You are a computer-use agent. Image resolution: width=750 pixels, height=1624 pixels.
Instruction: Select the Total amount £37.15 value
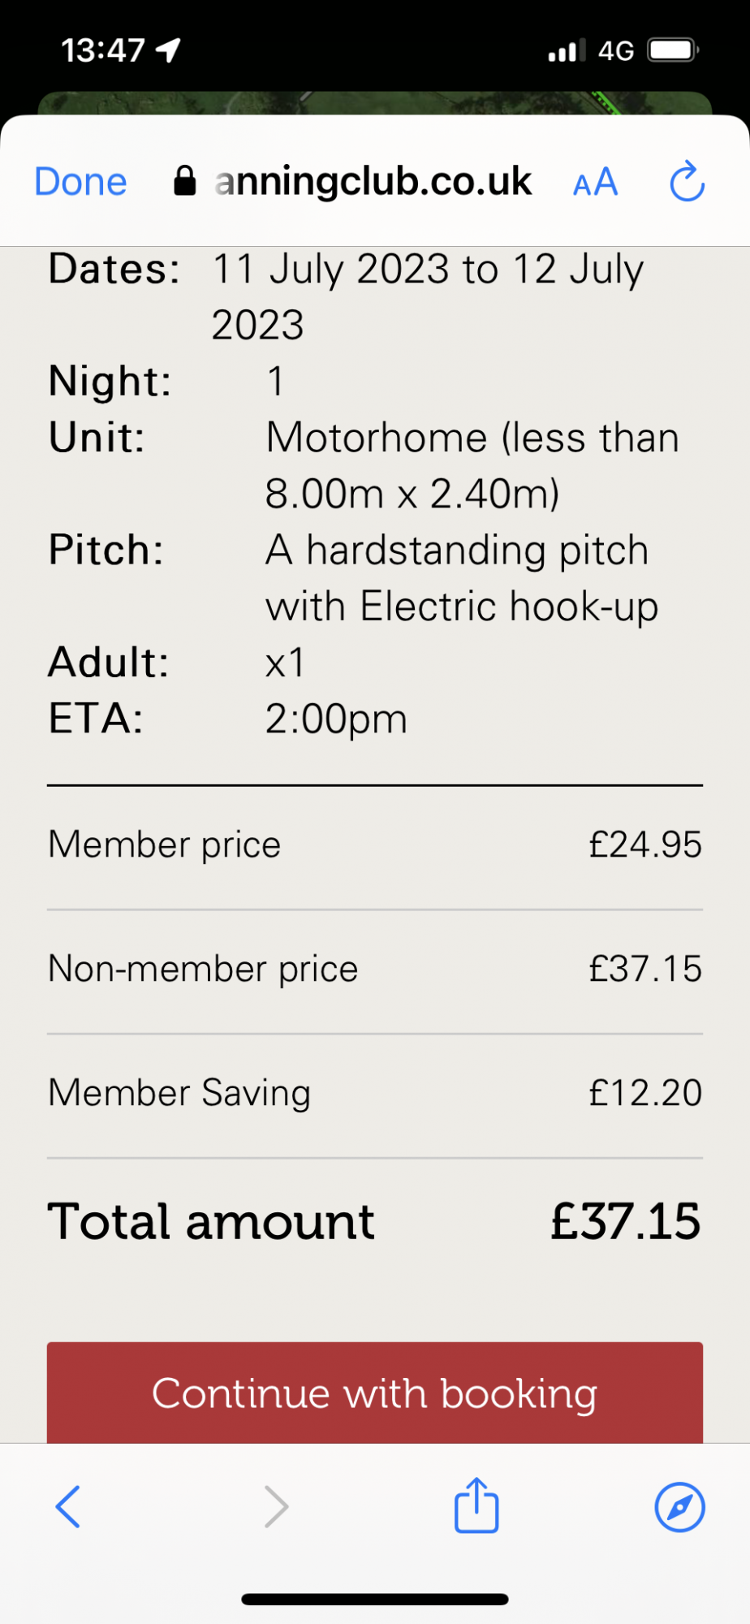coord(625,1221)
